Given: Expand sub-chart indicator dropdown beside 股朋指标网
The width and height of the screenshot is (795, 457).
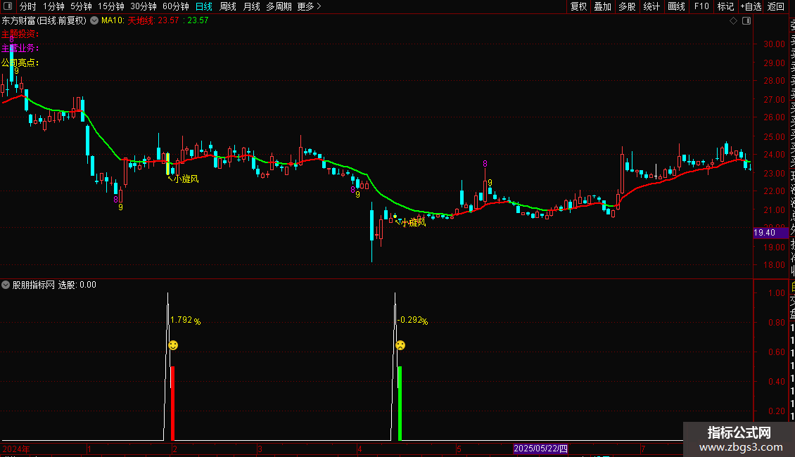Looking at the screenshot, I should pyautogui.click(x=6, y=285).
